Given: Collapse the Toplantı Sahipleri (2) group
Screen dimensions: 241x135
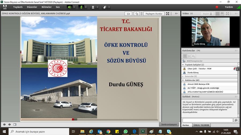Looking at the screenshot, I should click(x=183, y=65).
